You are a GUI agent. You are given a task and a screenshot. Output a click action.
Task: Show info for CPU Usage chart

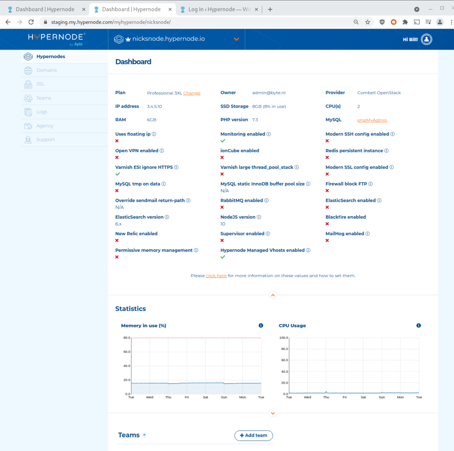coord(419,326)
